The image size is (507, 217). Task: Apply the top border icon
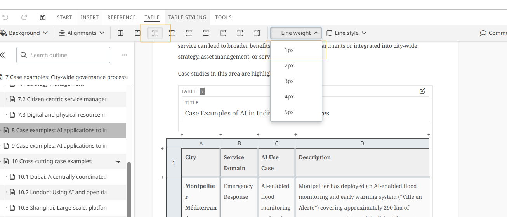tap(172, 33)
